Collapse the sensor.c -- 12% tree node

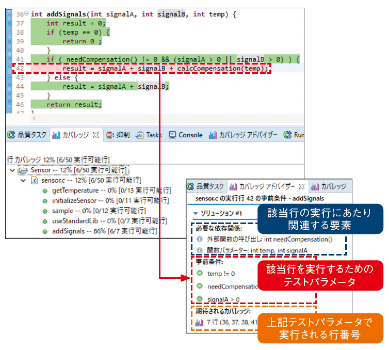click(23, 181)
